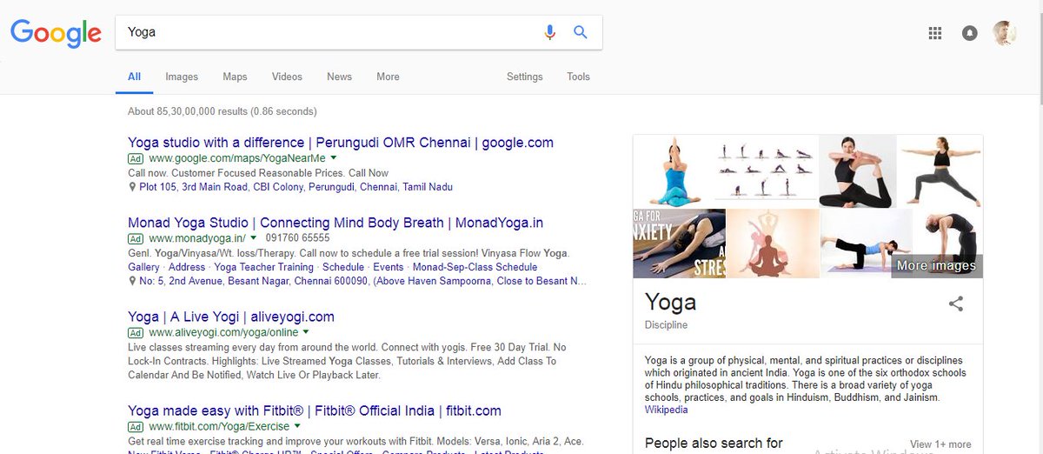Switch to the Images tab
Viewport: 1043px width, 454px height.
click(182, 77)
